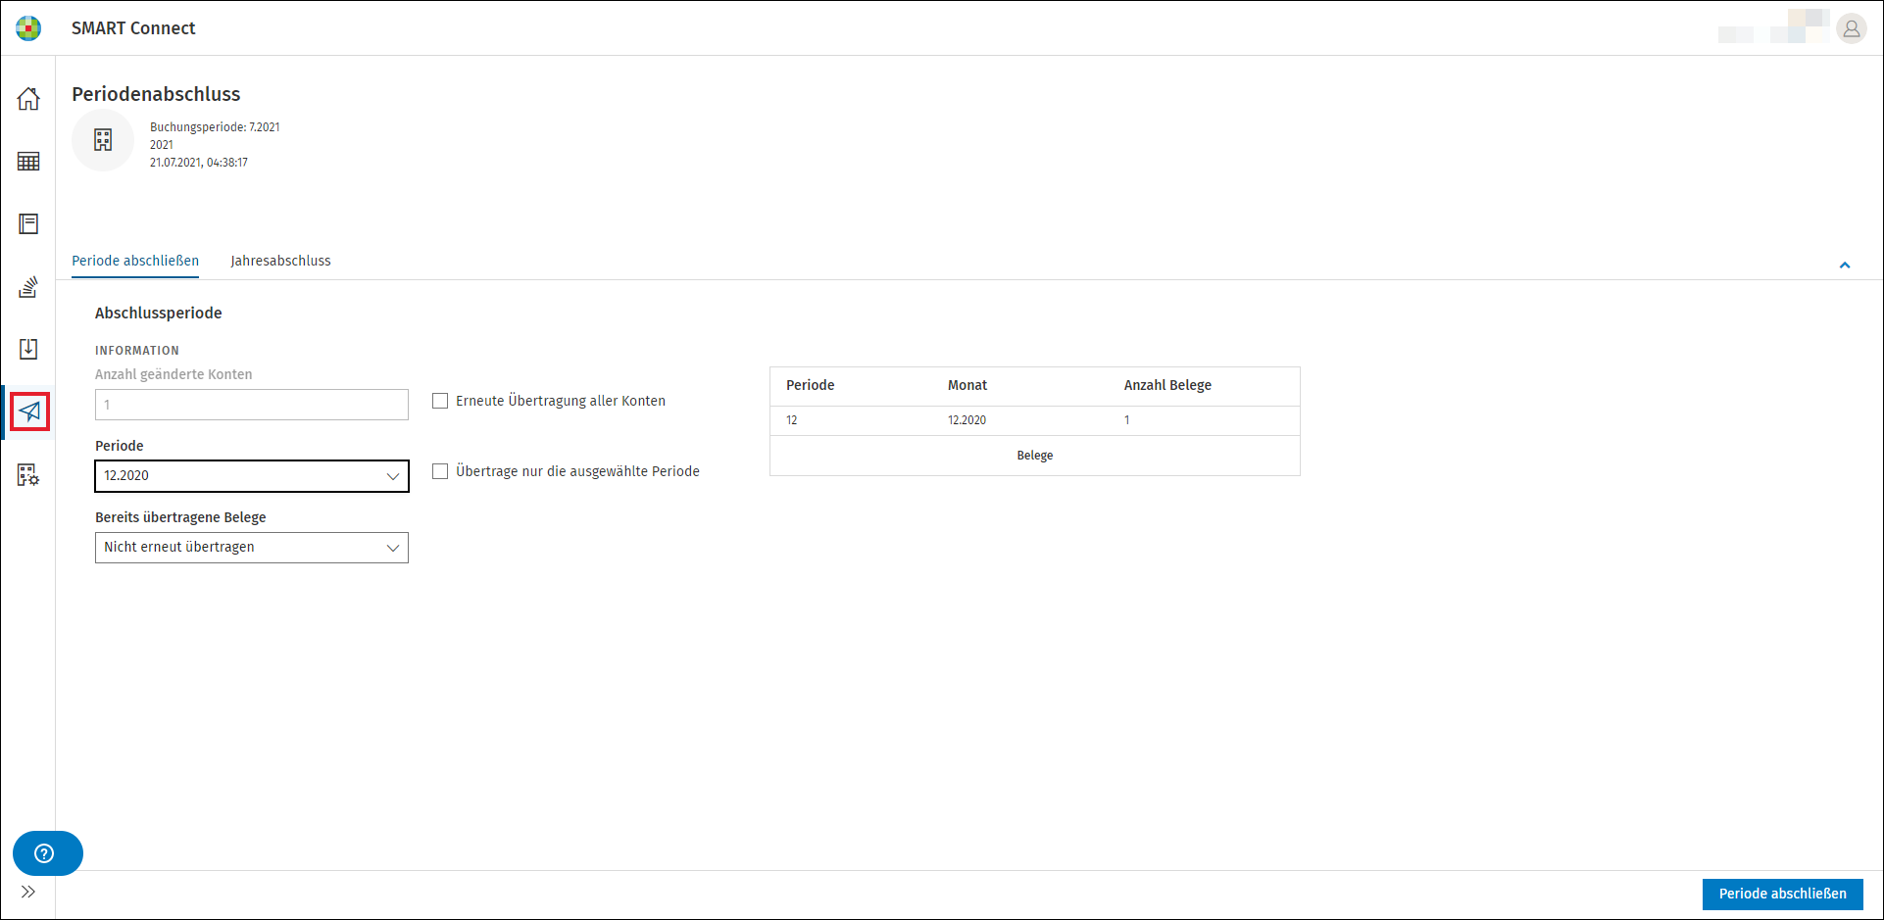
Task: Open the table grid sidebar icon
Action: click(x=28, y=162)
